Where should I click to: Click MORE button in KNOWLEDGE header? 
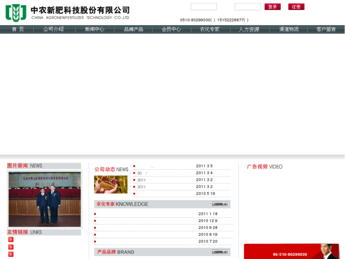tap(220, 204)
